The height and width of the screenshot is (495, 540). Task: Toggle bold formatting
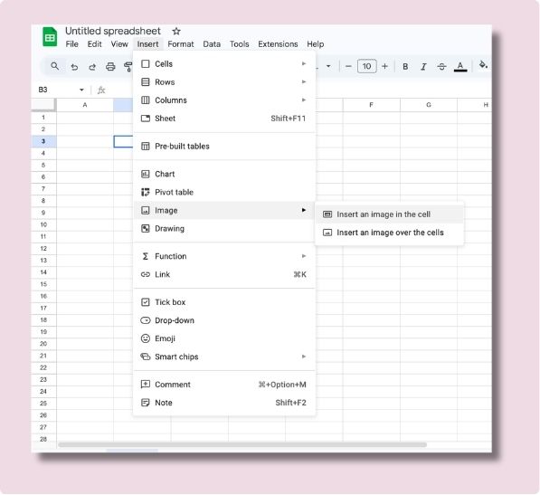(405, 66)
